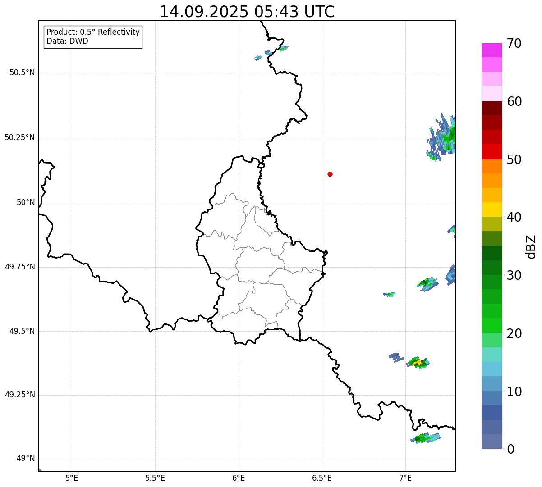Click the red station marker dot
The width and height of the screenshot is (542, 487).
click(330, 174)
